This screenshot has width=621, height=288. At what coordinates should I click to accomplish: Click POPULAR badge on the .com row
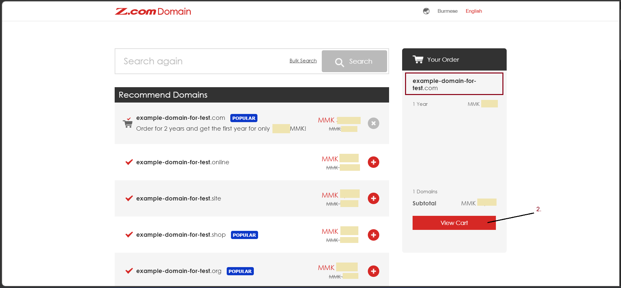(x=244, y=118)
